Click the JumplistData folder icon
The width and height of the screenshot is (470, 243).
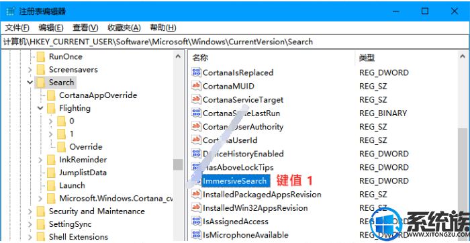(51, 173)
